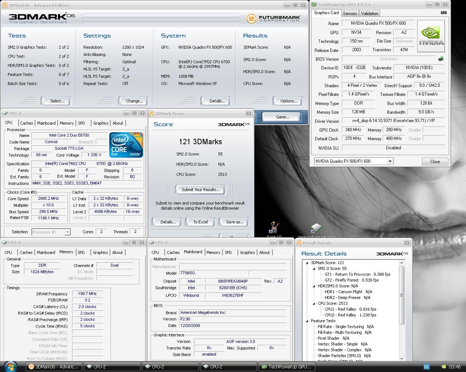Click the Save as... button

[234, 222]
